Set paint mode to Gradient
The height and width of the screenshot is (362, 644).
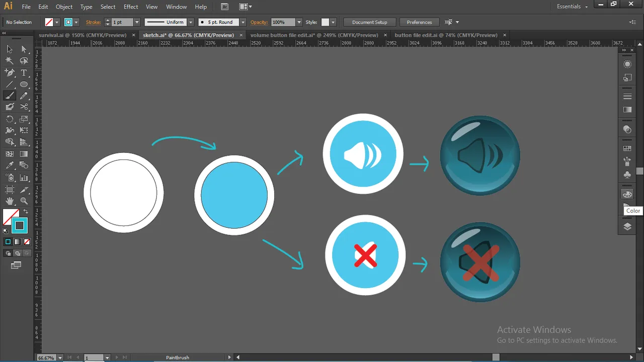click(17, 242)
